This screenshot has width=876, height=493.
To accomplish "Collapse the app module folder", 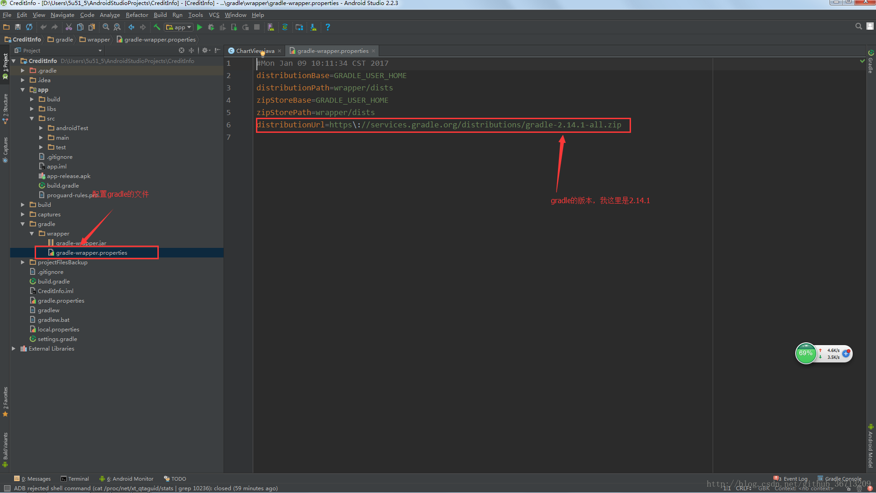I will click(x=23, y=90).
